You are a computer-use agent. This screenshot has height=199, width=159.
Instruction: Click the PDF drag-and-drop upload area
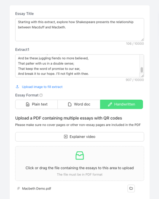click(80, 163)
